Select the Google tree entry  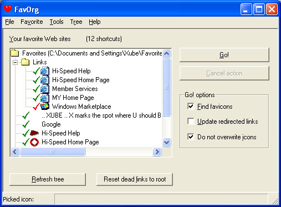click(51, 124)
